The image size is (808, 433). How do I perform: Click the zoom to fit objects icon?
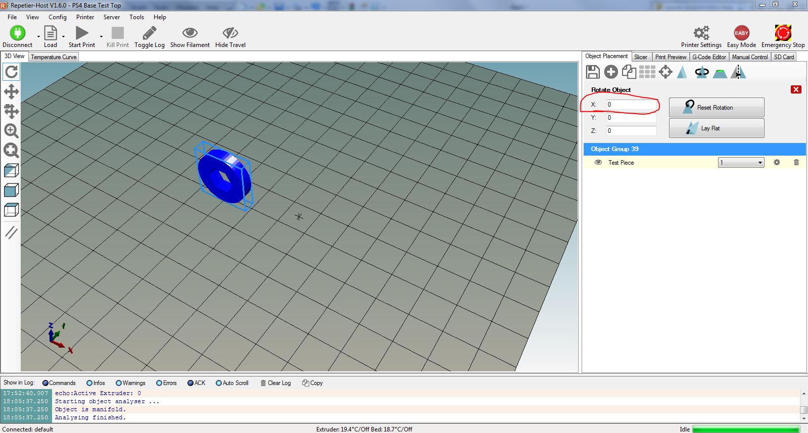pos(11,150)
